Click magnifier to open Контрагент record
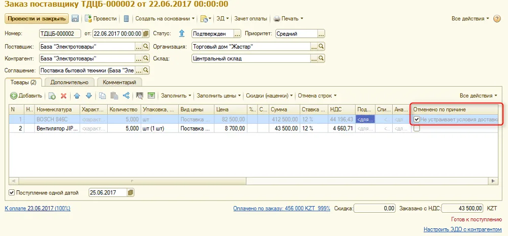This screenshot has width=508, height=236. coord(146,58)
